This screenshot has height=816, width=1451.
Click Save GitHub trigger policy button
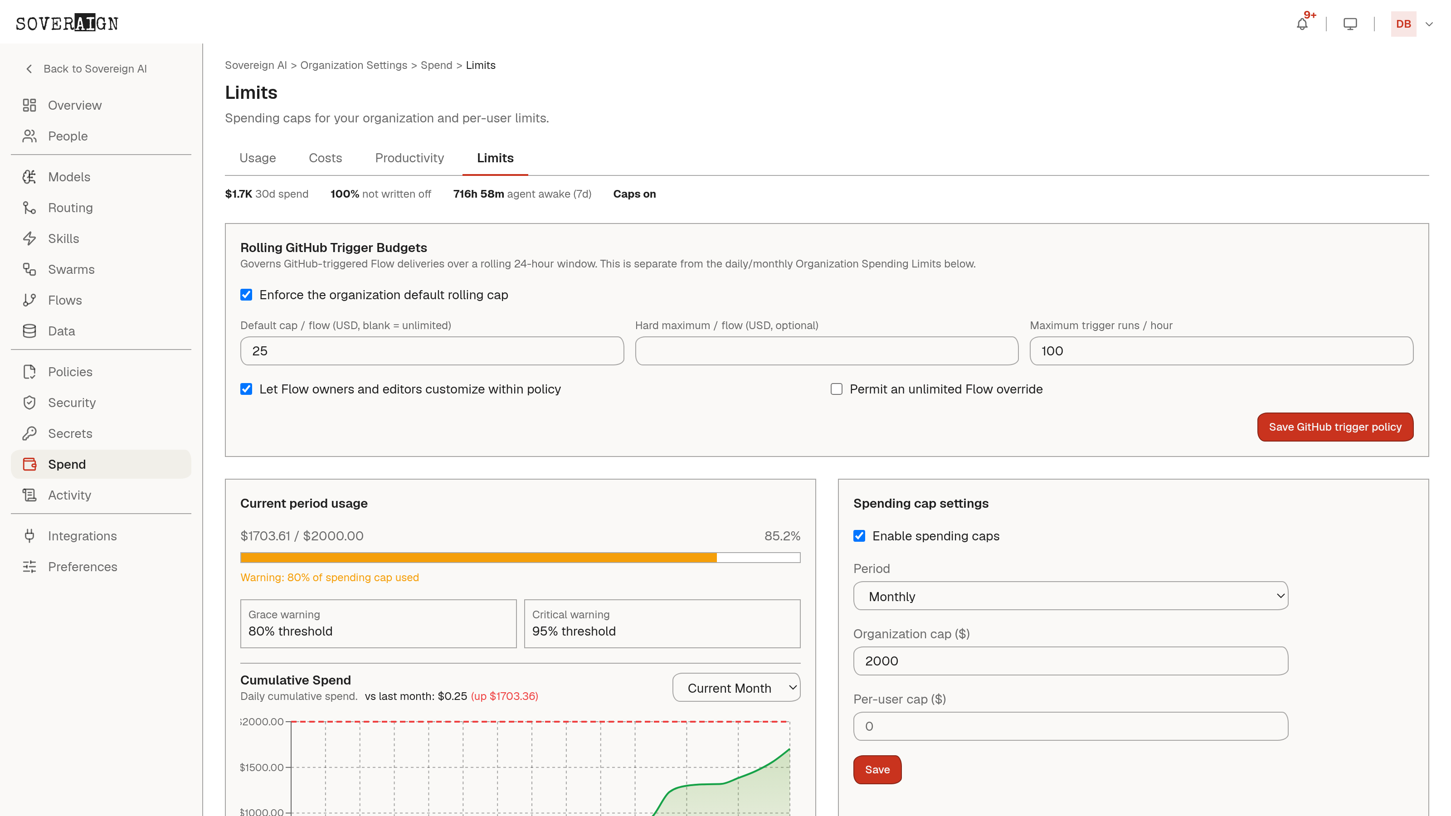1335,427
